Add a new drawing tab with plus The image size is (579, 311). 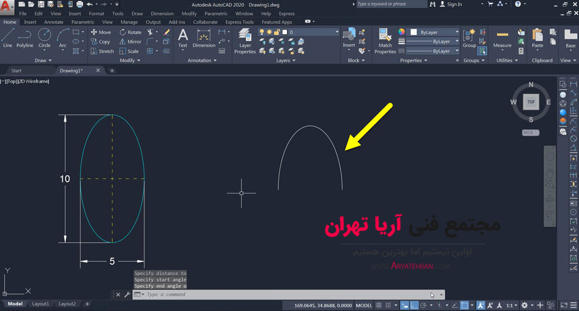[112, 71]
